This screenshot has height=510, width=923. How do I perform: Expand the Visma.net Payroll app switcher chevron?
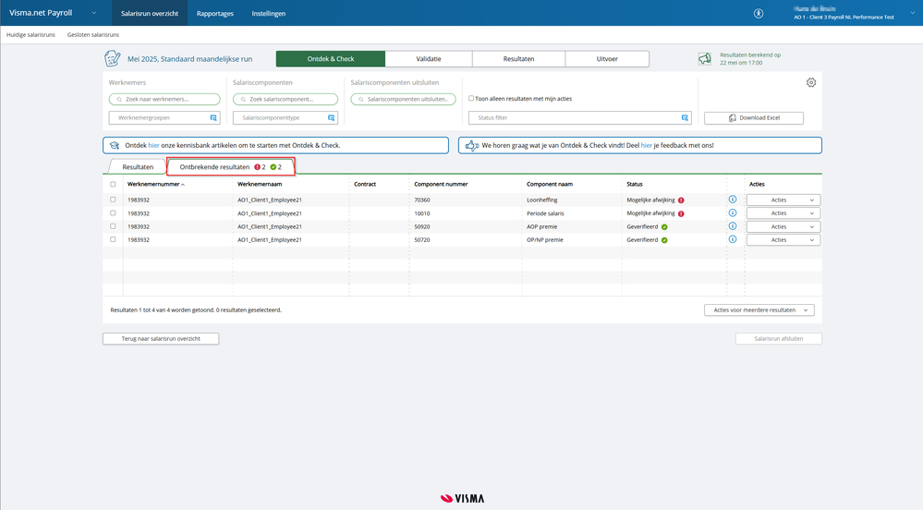coord(93,13)
